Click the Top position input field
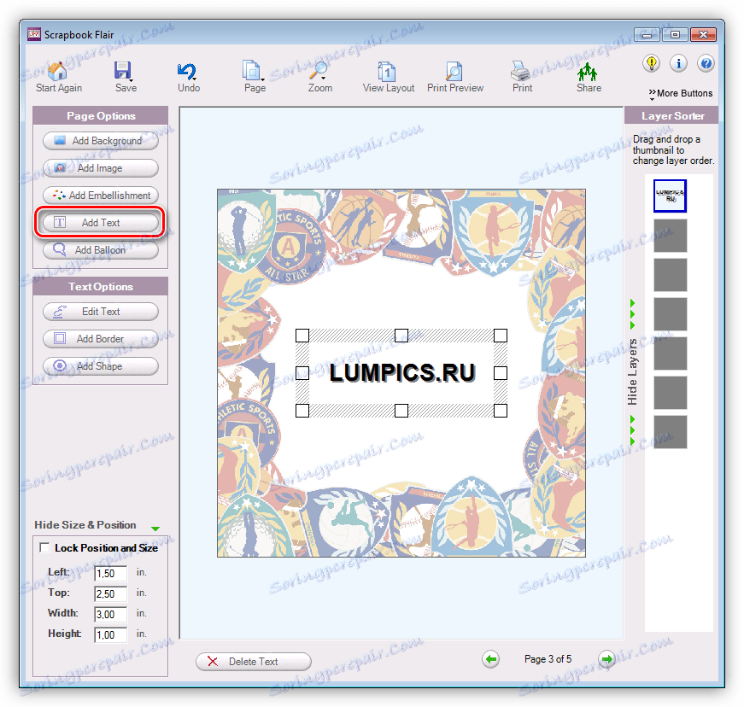Image resolution: width=744 pixels, height=707 pixels. click(110, 593)
